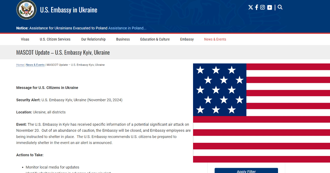Click the Home breadcrumb link
Viewport: 330px width, 173px height.
point(20,65)
